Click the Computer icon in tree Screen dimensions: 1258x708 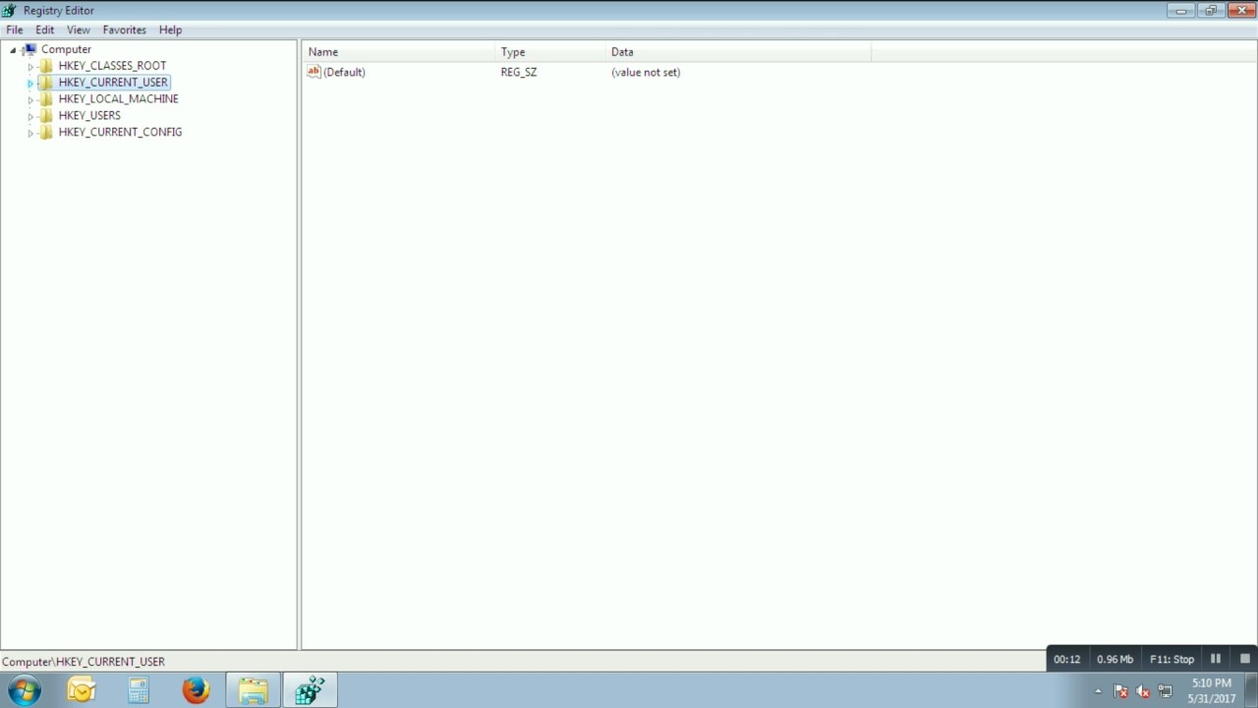(29, 49)
